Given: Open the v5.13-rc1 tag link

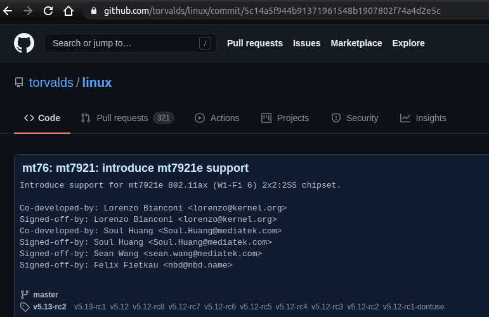Looking at the screenshot, I should pos(90,307).
